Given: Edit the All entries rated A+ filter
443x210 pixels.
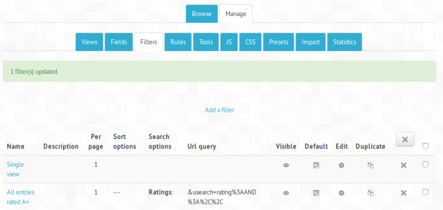Looking at the screenshot, I should pyautogui.click(x=341, y=193).
